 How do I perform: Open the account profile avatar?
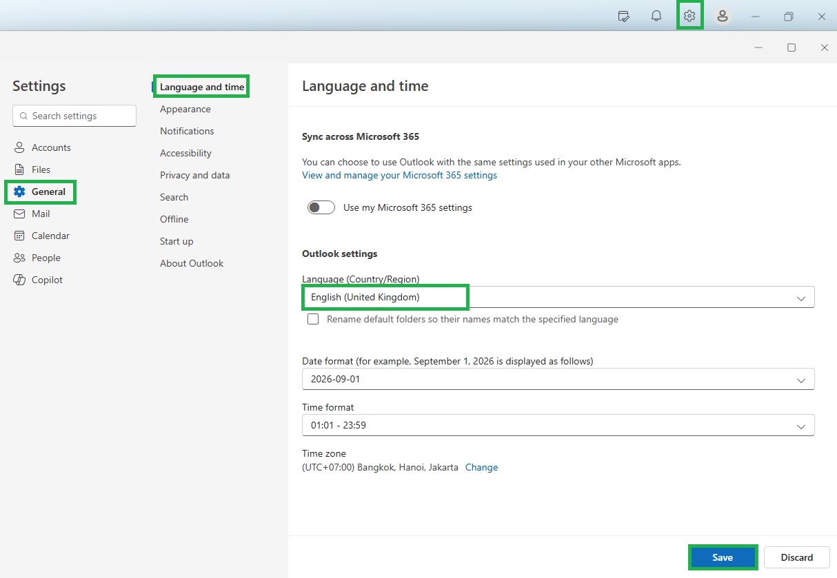coord(722,16)
